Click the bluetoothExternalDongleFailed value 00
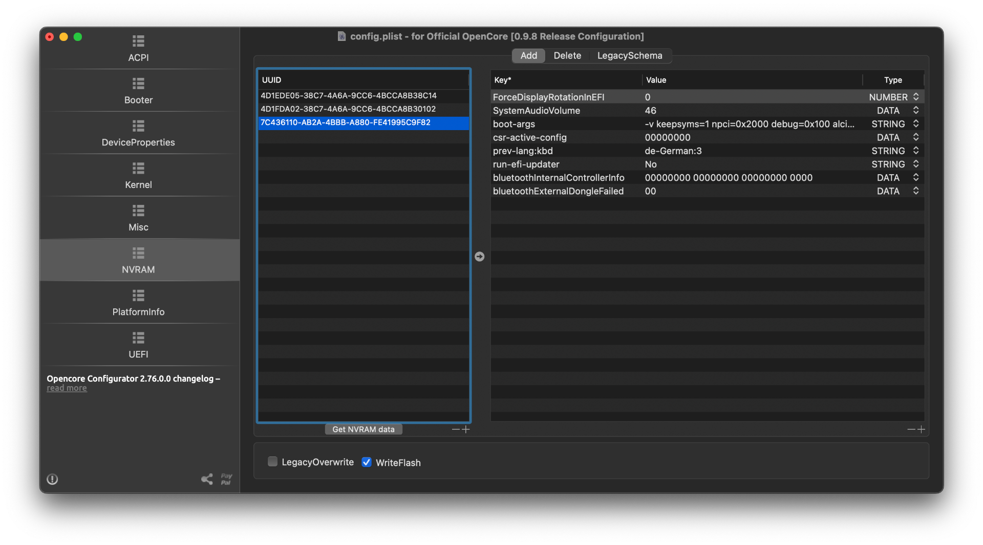Viewport: 983px width, 545px height. click(x=650, y=191)
